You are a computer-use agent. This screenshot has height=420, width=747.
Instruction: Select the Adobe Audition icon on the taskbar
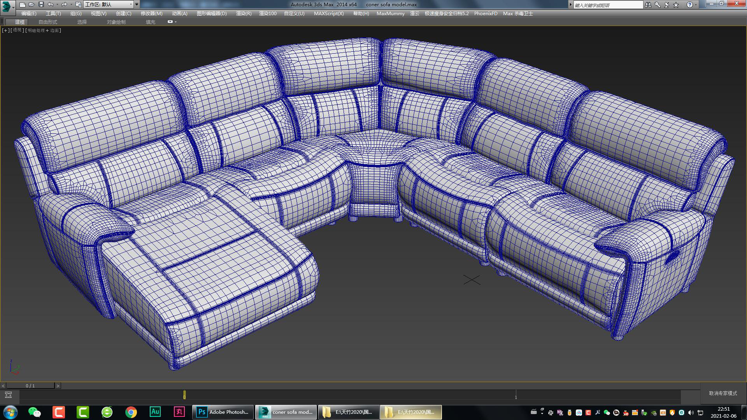[x=156, y=412]
